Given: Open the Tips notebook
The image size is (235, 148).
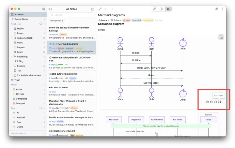Looking at the screenshot, I should (x=28, y=71).
